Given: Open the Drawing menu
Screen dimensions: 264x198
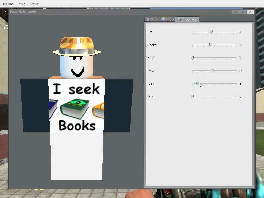Looking at the screenshot, I should pos(8,4).
